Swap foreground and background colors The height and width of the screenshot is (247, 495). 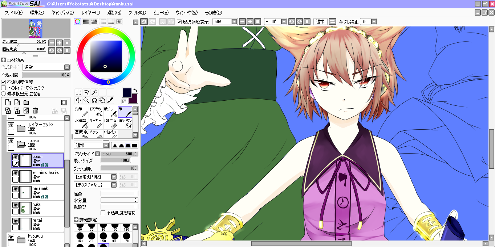coord(135,90)
